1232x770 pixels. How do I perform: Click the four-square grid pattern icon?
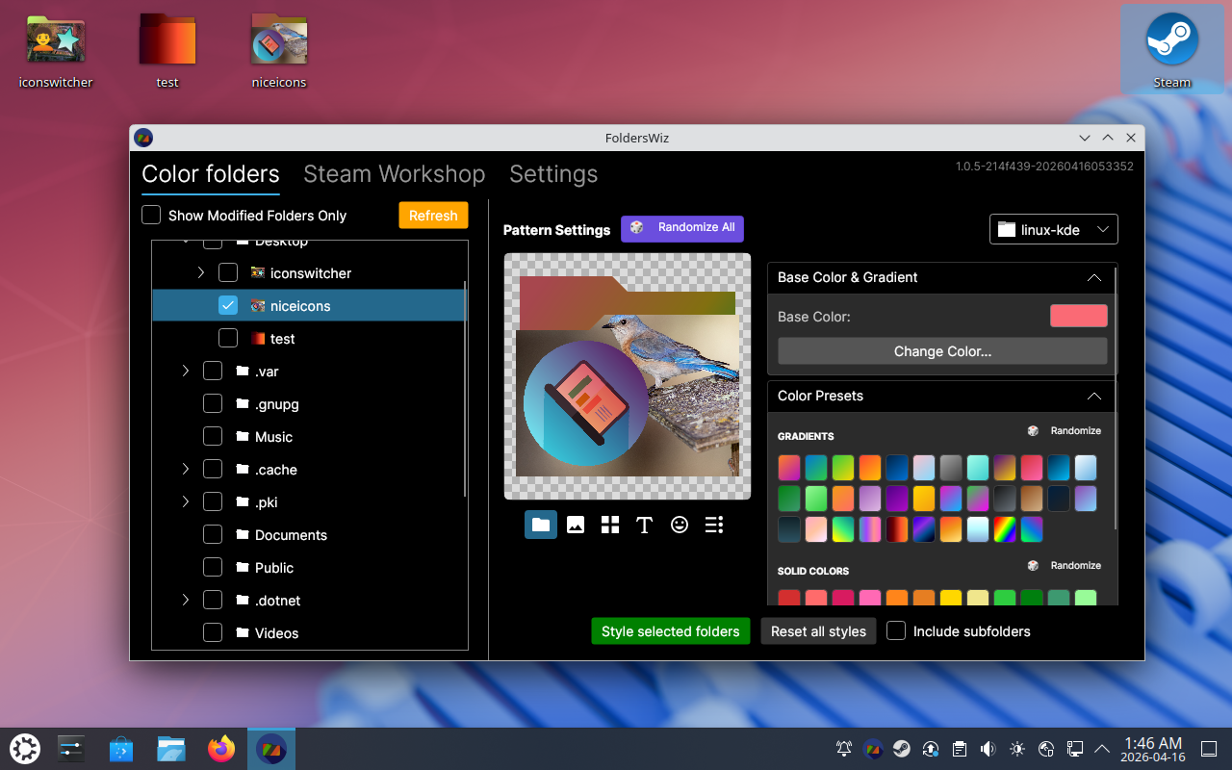point(610,525)
